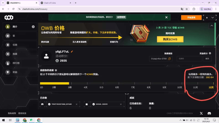
Task: Click the orange 开始游戏 button
Action: (x=191, y=17)
